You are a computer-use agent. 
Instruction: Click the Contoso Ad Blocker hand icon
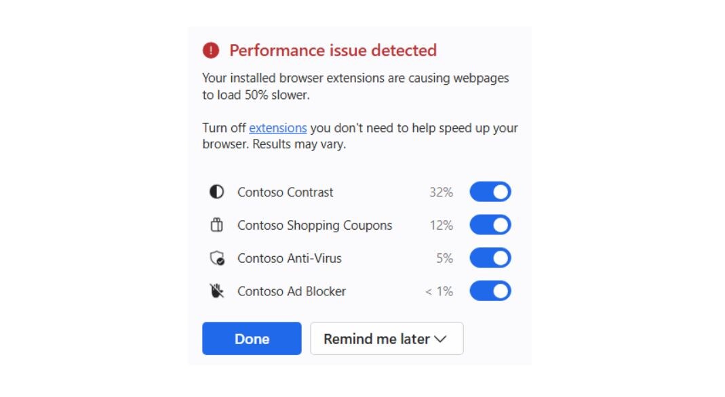[x=216, y=291]
